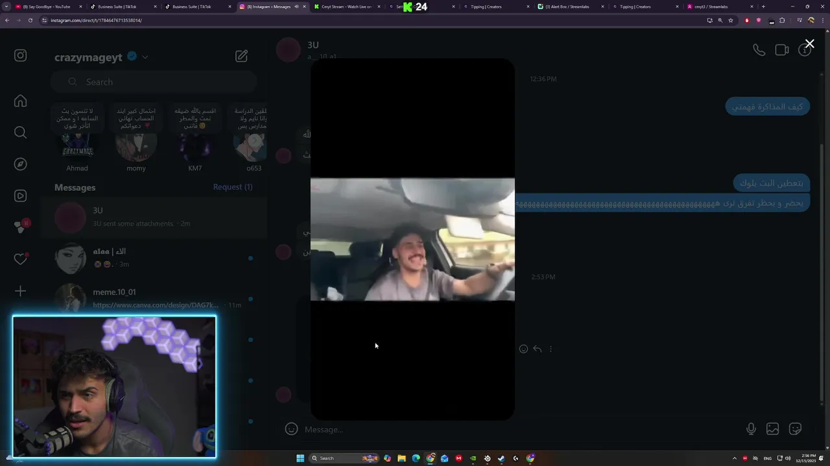
Task: Record voice clip with microphone icon
Action: point(751,429)
